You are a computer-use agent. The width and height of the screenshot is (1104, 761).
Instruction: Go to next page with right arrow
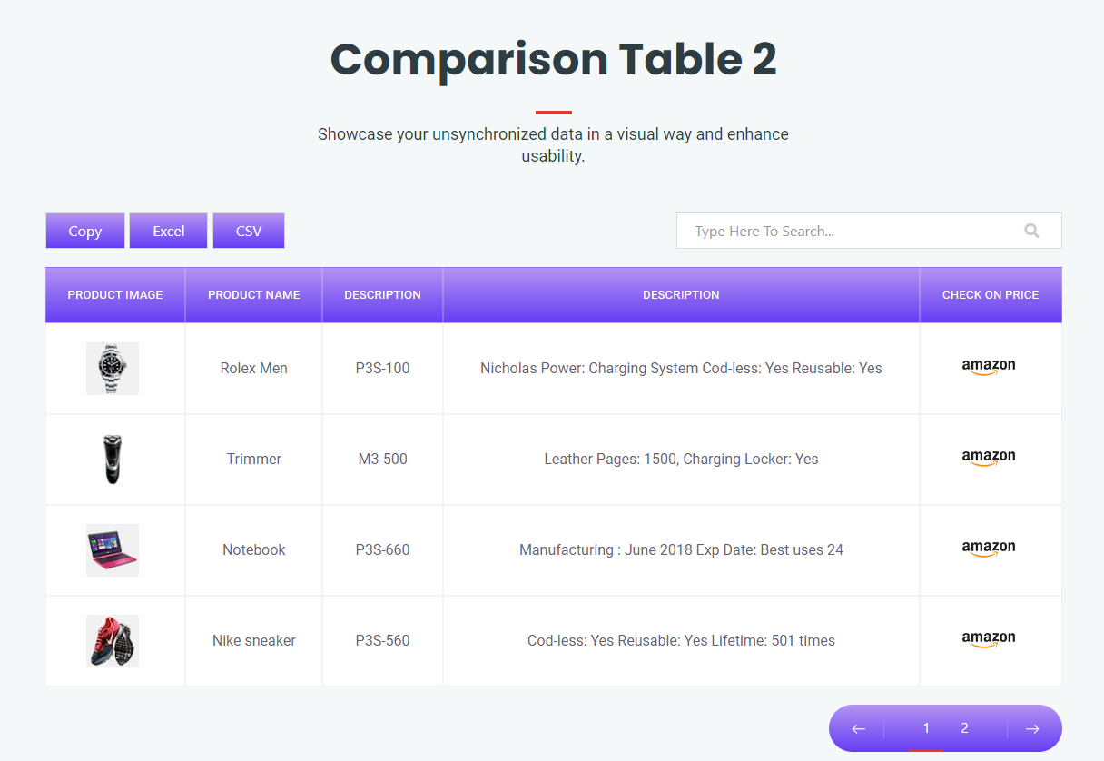click(x=1032, y=728)
